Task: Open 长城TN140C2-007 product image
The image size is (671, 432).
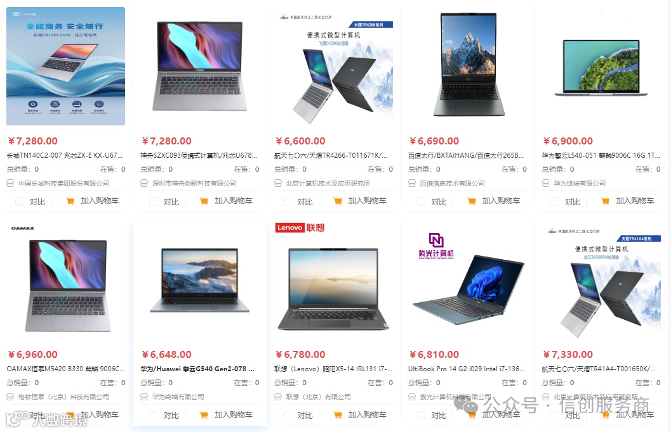Action: [66, 66]
